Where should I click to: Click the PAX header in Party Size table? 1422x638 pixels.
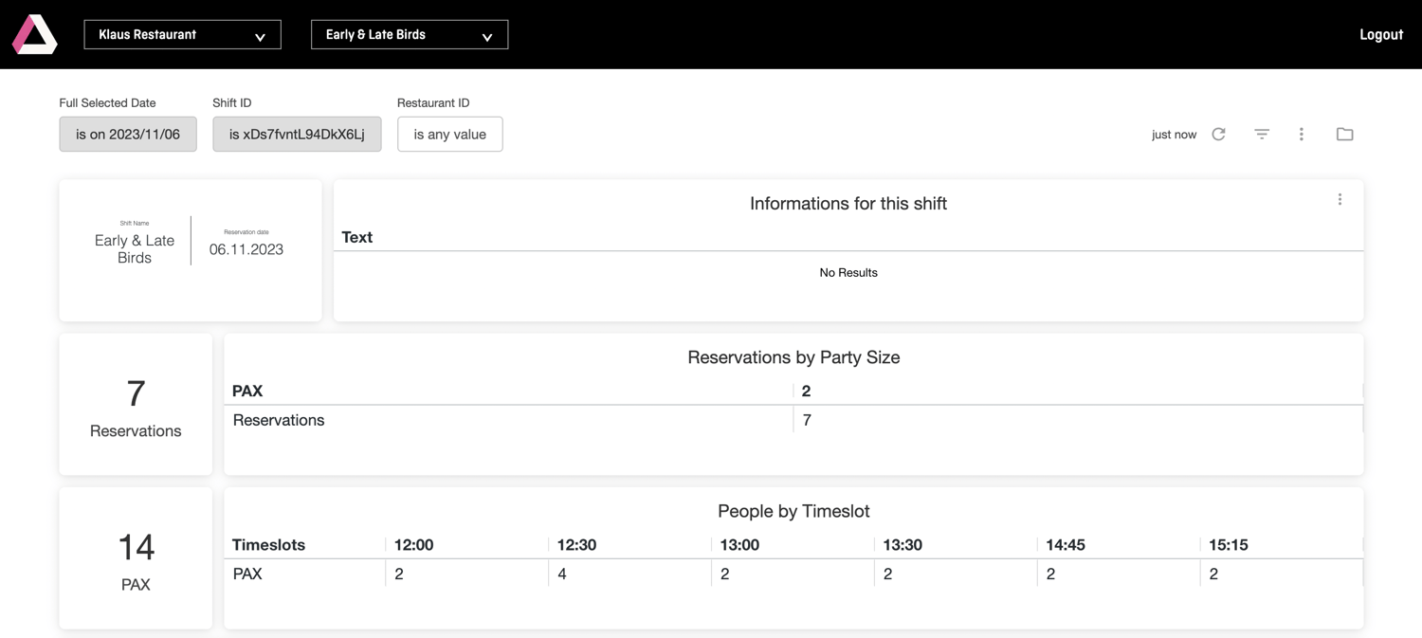point(247,392)
